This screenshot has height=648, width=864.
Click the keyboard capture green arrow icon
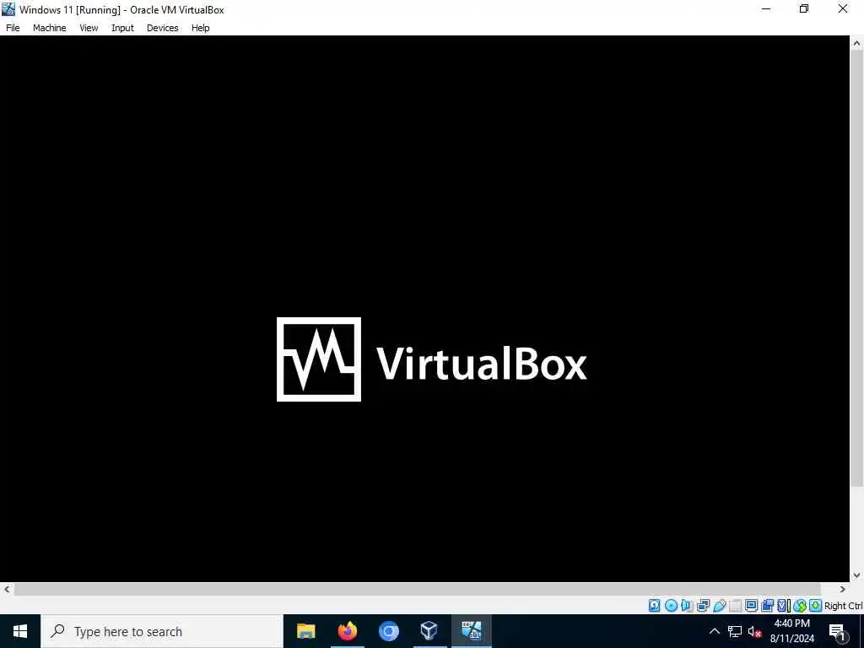[x=816, y=606]
